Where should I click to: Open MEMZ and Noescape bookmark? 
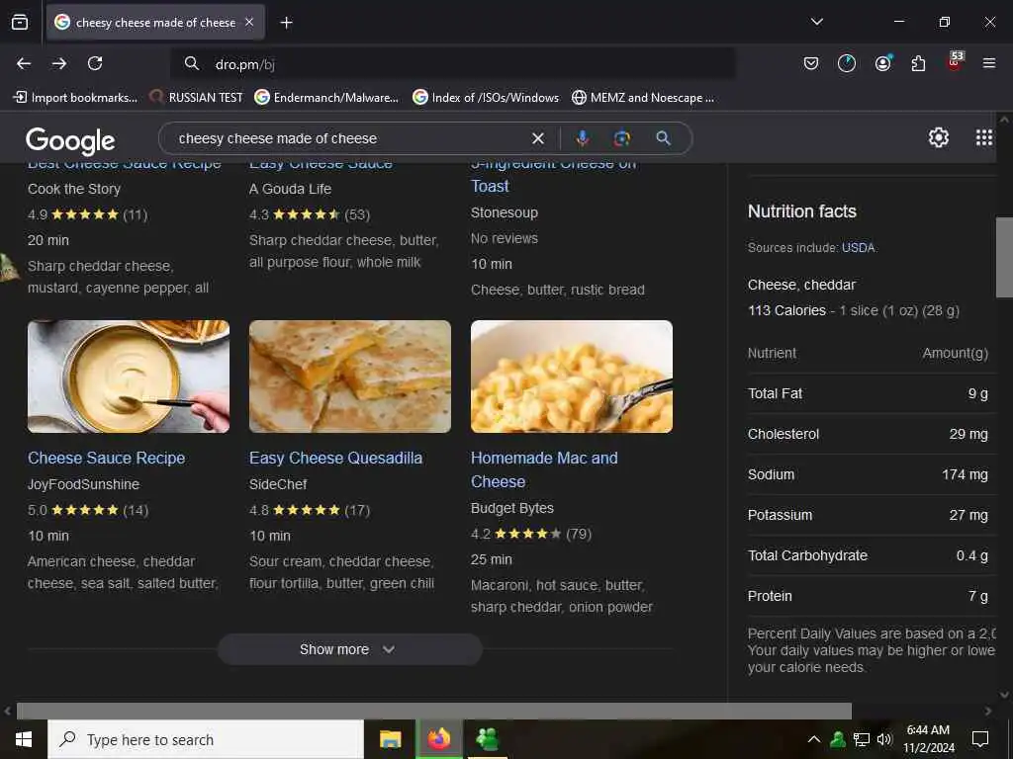pyautogui.click(x=643, y=98)
